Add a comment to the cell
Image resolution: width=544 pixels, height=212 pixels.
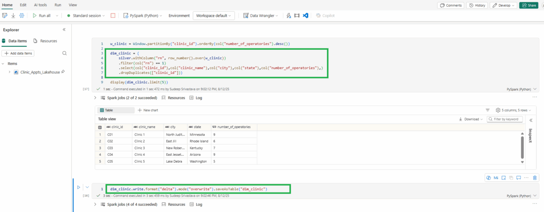(518, 178)
